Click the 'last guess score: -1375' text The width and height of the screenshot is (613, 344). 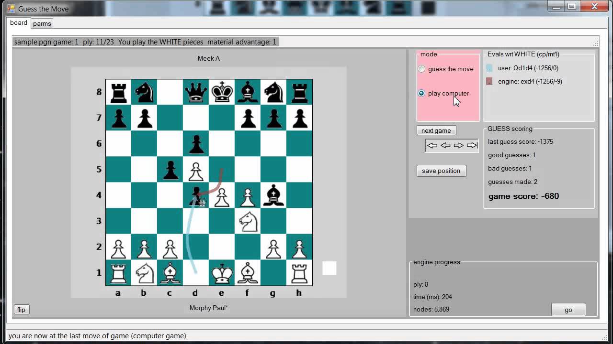point(521,141)
